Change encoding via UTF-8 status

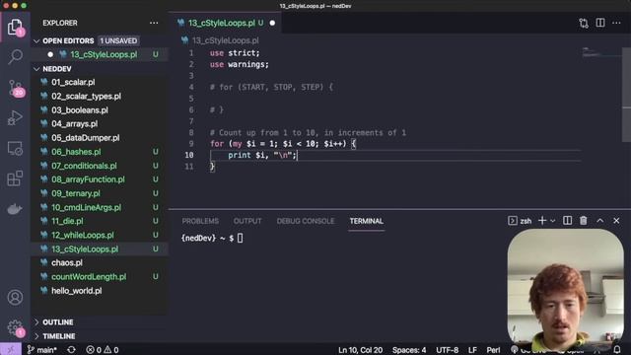[x=447, y=350]
